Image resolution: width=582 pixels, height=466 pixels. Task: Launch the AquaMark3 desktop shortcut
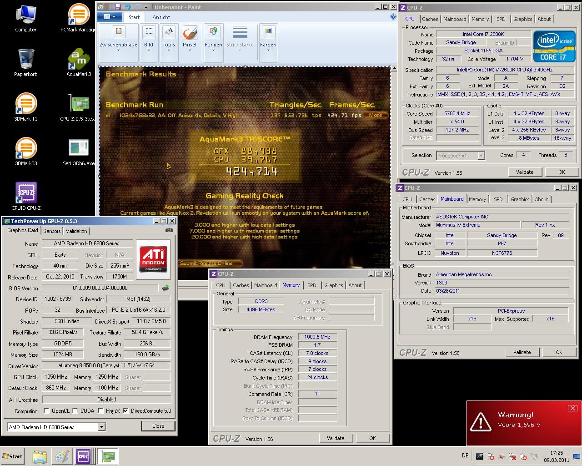[x=79, y=63]
